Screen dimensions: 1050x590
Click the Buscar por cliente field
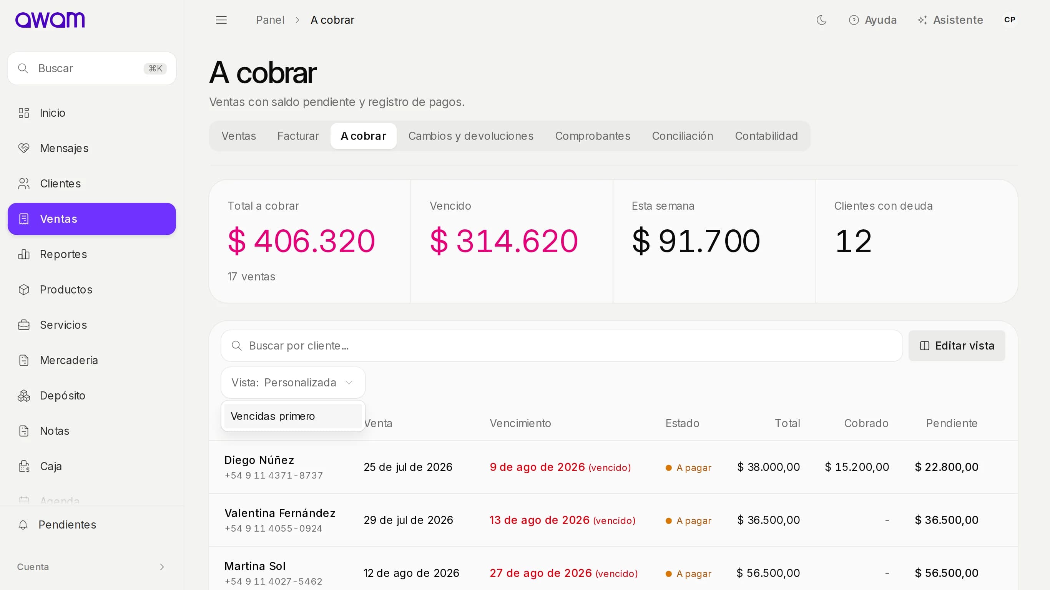coord(562,346)
